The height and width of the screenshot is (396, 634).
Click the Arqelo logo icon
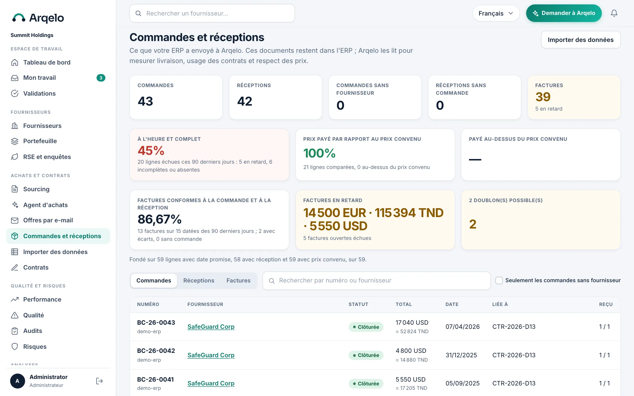(x=19, y=18)
